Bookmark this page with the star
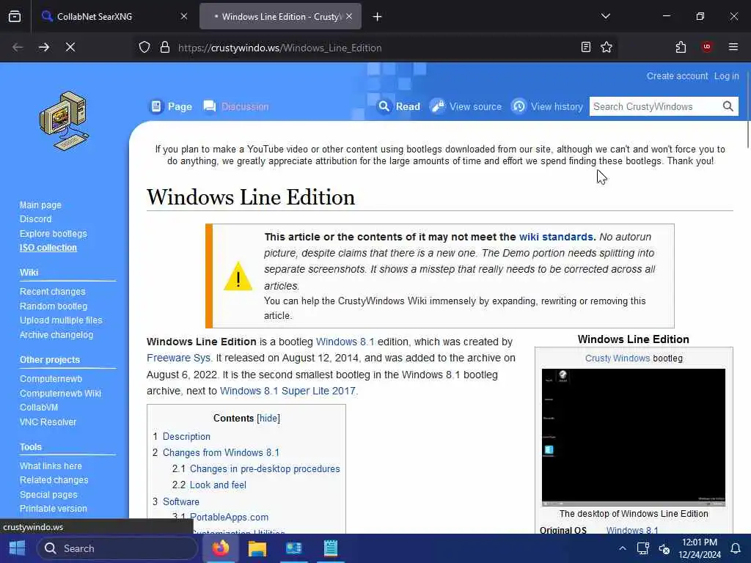751x563 pixels. pyautogui.click(x=607, y=47)
